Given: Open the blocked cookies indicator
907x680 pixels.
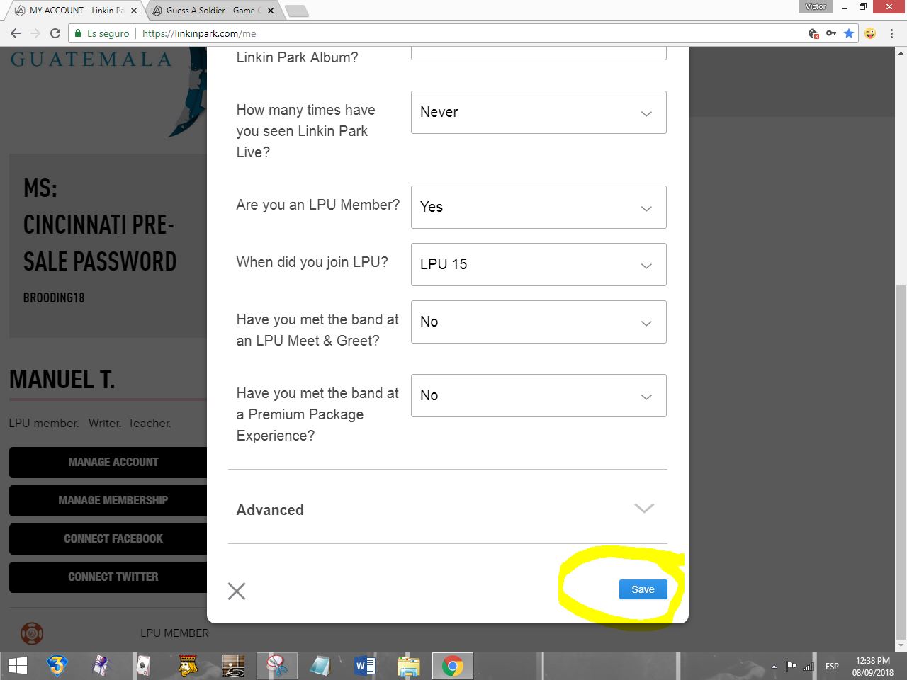Looking at the screenshot, I should pyautogui.click(x=813, y=33).
